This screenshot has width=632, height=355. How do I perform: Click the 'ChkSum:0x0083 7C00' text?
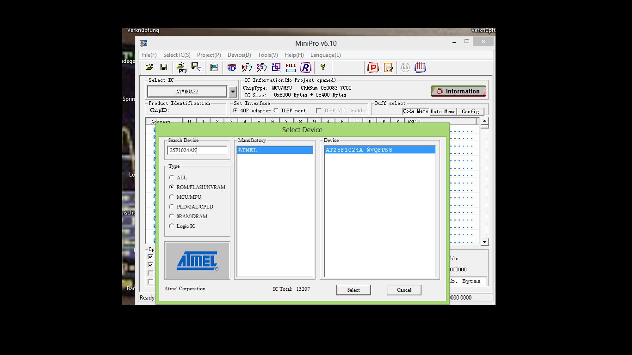point(326,88)
